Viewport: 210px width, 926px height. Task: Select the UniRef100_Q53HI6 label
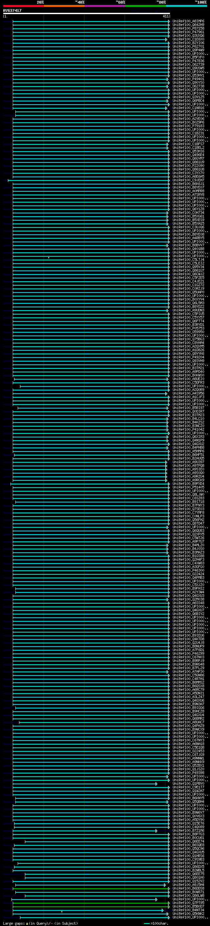[188, 151]
